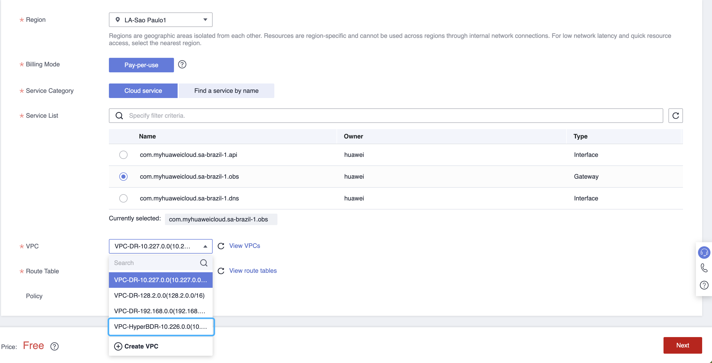712x363 pixels.
Task: Click the refresh icon next to Service List
Action: (676, 116)
